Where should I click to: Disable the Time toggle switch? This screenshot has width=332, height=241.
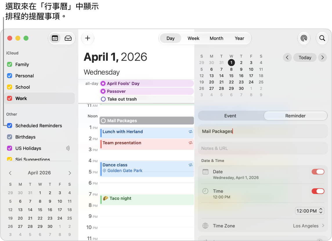pyautogui.click(x=318, y=191)
